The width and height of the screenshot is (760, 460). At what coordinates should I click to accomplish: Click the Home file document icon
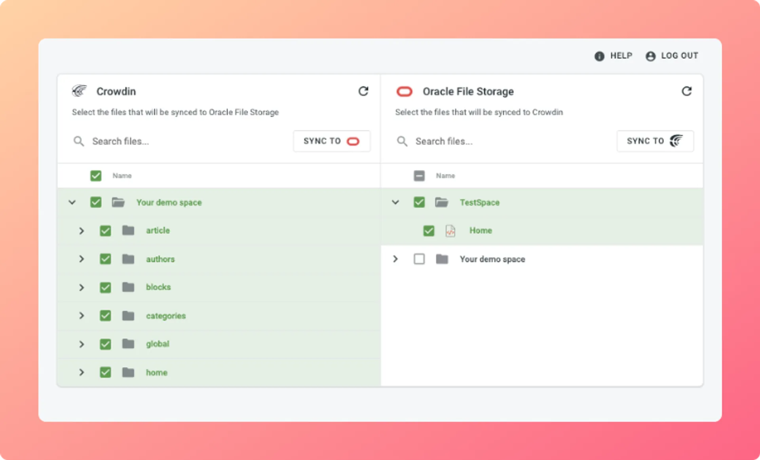pos(450,230)
